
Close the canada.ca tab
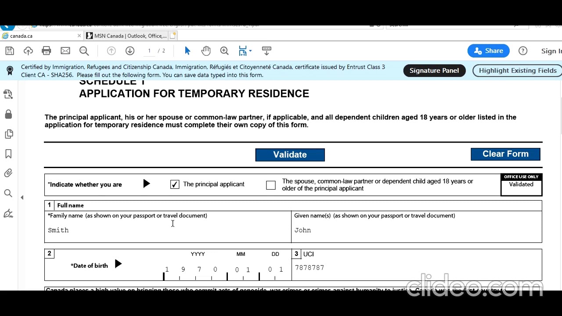pyautogui.click(x=79, y=36)
